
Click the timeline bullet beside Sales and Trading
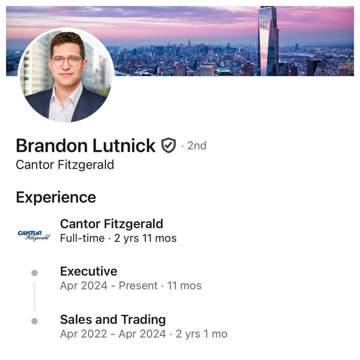click(x=34, y=321)
